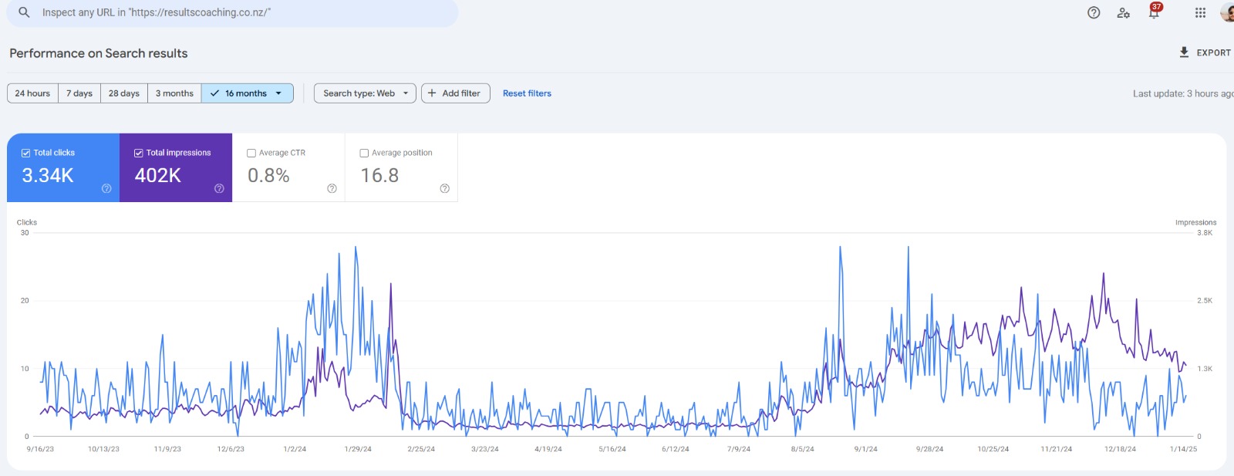Click the Reset filters link
The width and height of the screenshot is (1234, 476).
[527, 93]
